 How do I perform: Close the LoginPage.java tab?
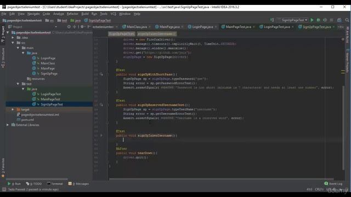pyautogui.click(x=216, y=27)
